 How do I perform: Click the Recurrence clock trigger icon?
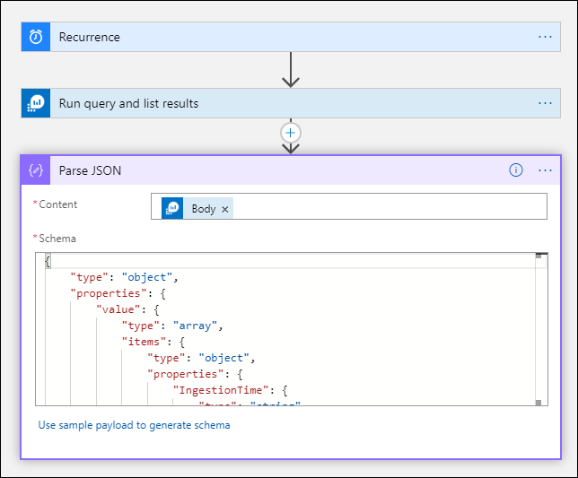pyautogui.click(x=36, y=37)
